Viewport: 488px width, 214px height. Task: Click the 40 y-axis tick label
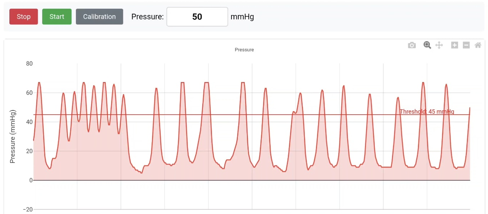click(29, 122)
